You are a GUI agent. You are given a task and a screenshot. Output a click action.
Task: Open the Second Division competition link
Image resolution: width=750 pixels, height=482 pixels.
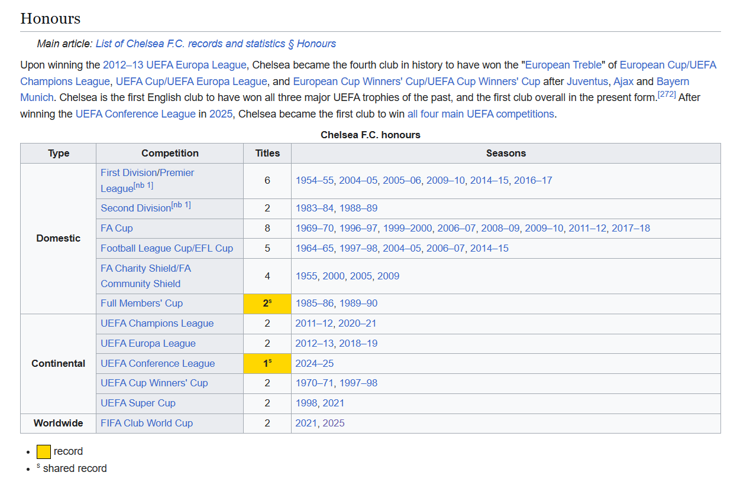click(x=135, y=209)
